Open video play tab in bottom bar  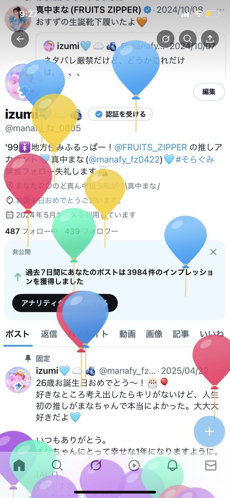click(134, 465)
